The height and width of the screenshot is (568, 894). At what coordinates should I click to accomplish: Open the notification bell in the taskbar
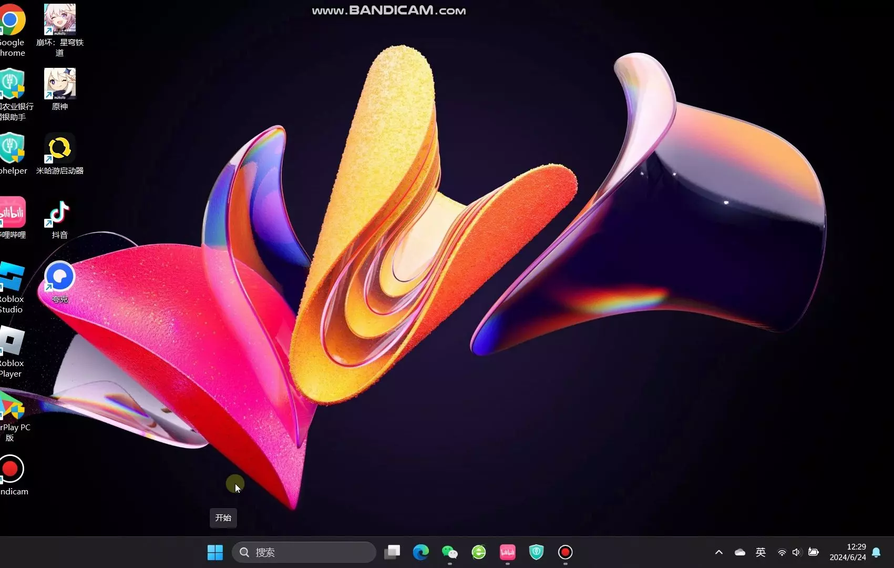(876, 552)
